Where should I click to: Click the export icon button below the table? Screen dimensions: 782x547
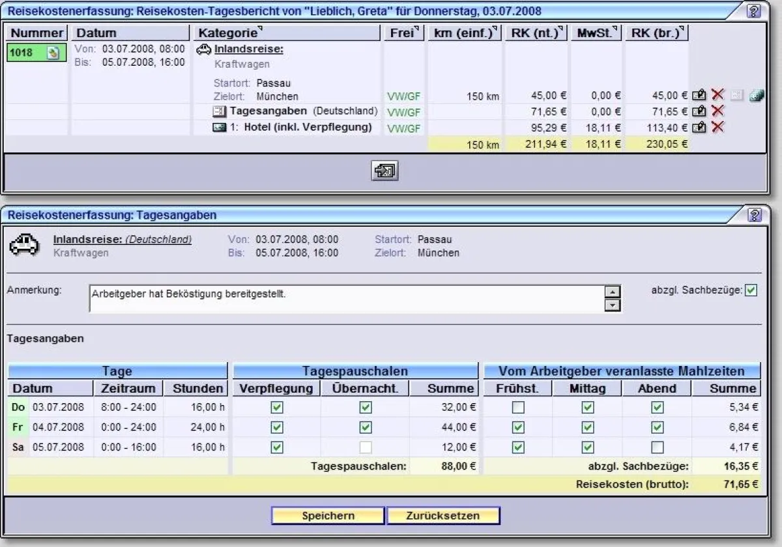click(x=384, y=171)
